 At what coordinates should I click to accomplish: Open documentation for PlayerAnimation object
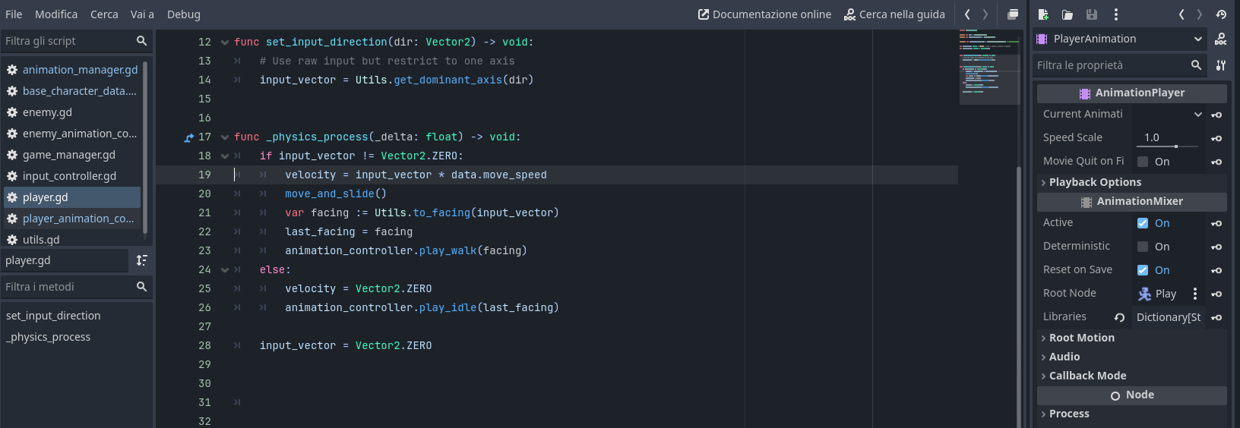coord(1221,39)
